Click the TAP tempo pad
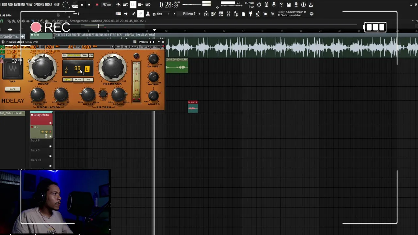Viewport: 418px width, 235px height. click(x=12, y=69)
